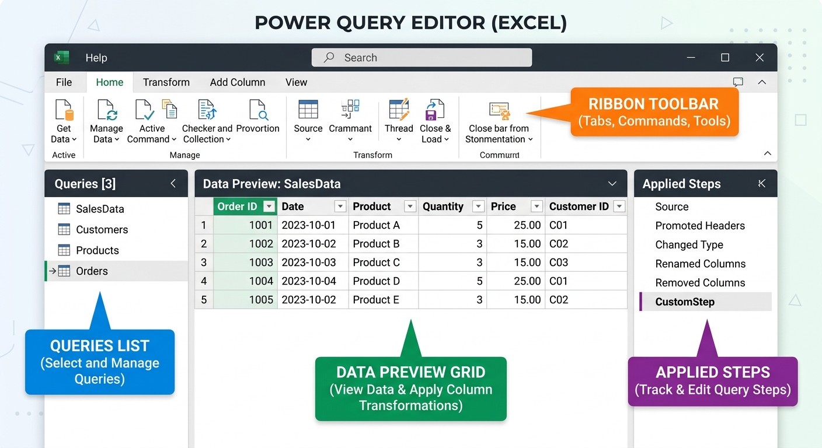Click row number 2 header
This screenshot has height=448, width=822.
[x=204, y=244]
